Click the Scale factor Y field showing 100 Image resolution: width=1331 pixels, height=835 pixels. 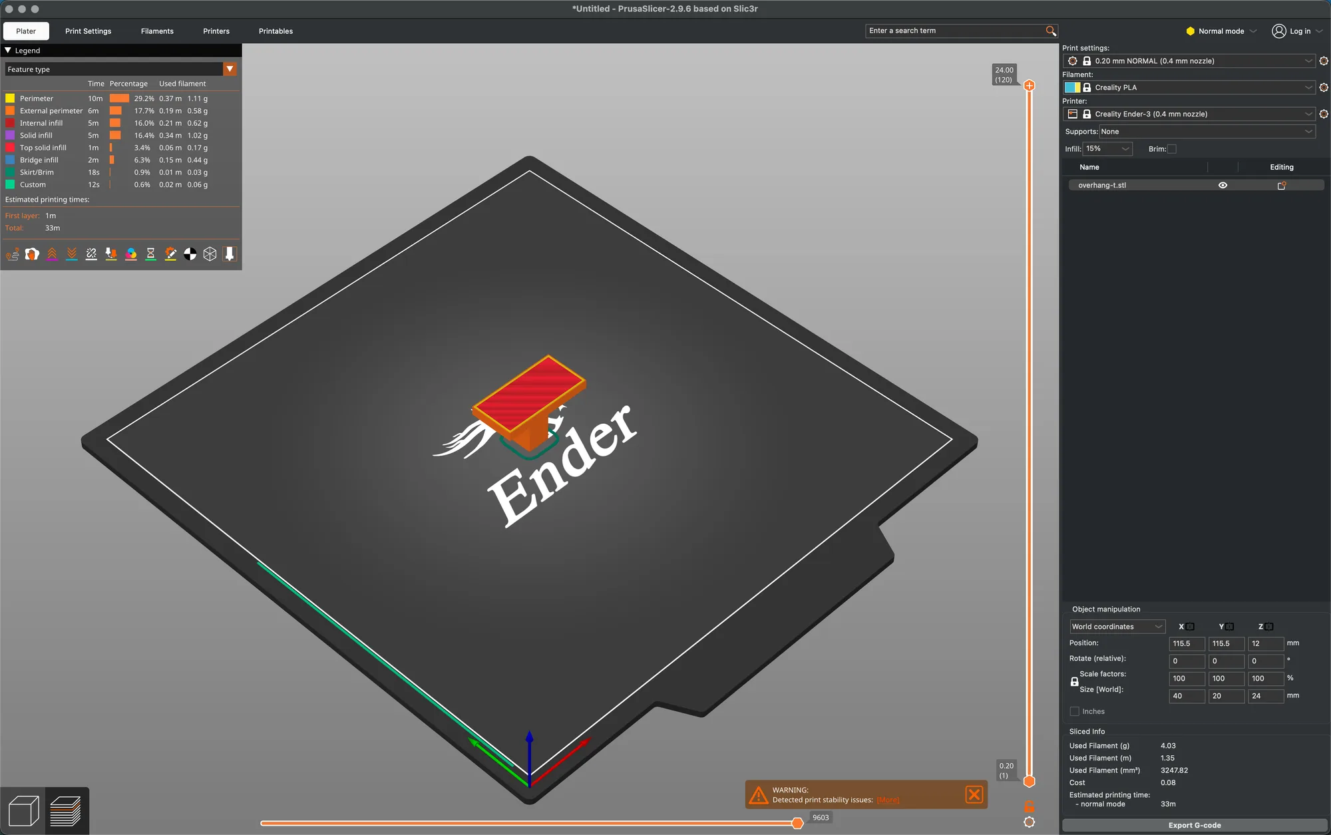(1226, 679)
